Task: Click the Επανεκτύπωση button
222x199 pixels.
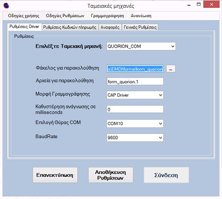Action: coord(55,175)
